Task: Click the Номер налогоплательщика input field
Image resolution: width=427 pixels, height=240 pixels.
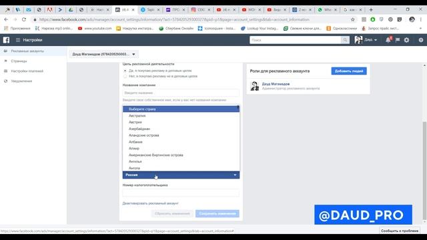Action: 181,193
